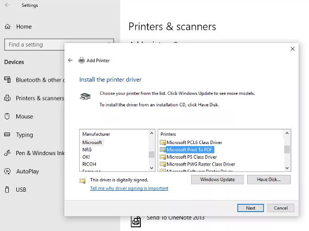Click Manufacturer list scroll down arrow
Viewport: 309px width, 231px height.
coord(151,168)
